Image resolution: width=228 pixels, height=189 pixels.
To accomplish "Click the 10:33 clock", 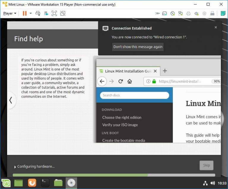I will [222, 183].
